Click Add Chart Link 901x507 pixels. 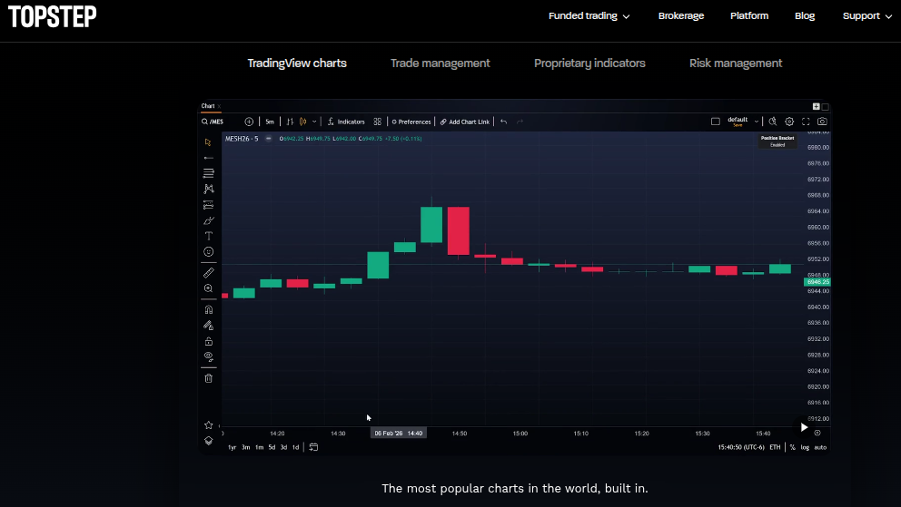[x=465, y=122]
